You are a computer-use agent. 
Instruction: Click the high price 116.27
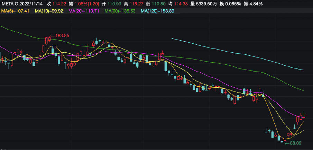click(136, 4)
